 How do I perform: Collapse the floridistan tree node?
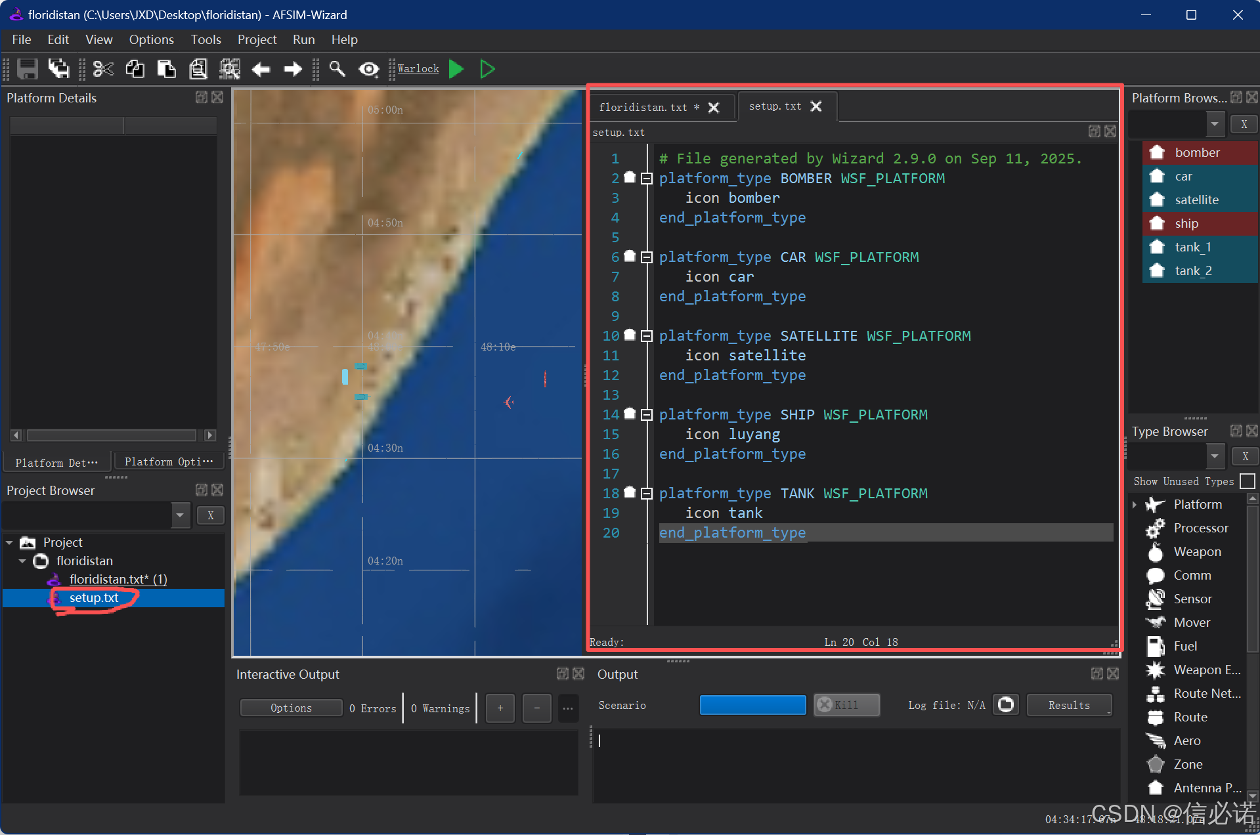point(22,561)
